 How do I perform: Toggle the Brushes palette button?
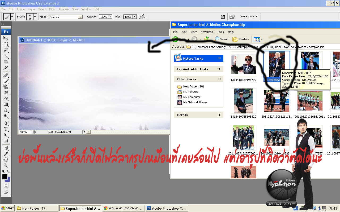[223, 17]
